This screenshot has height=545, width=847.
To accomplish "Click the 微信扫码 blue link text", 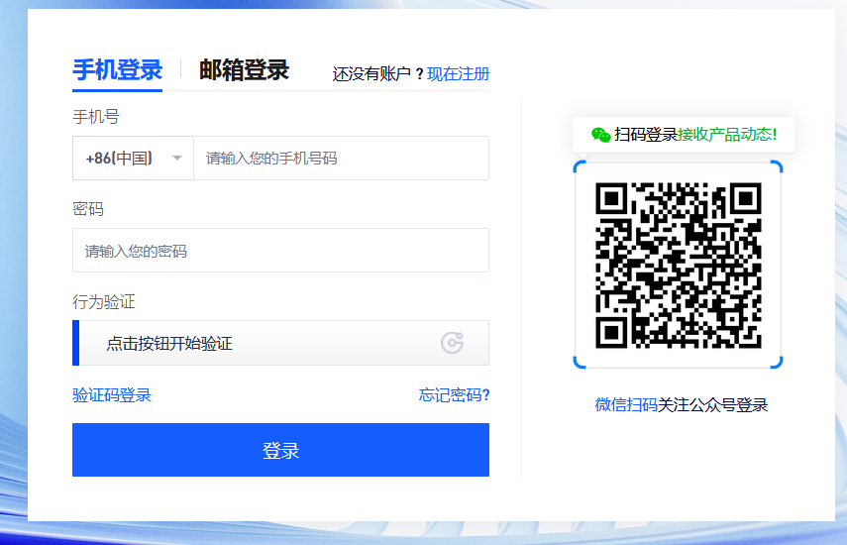I will (x=626, y=404).
